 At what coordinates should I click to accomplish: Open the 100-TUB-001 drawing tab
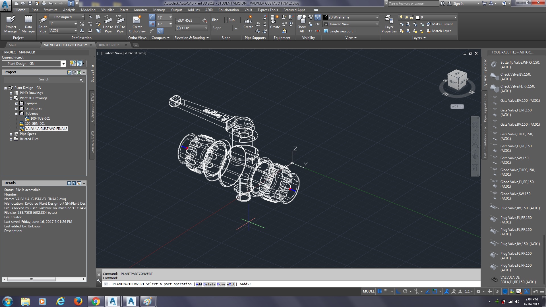109,45
